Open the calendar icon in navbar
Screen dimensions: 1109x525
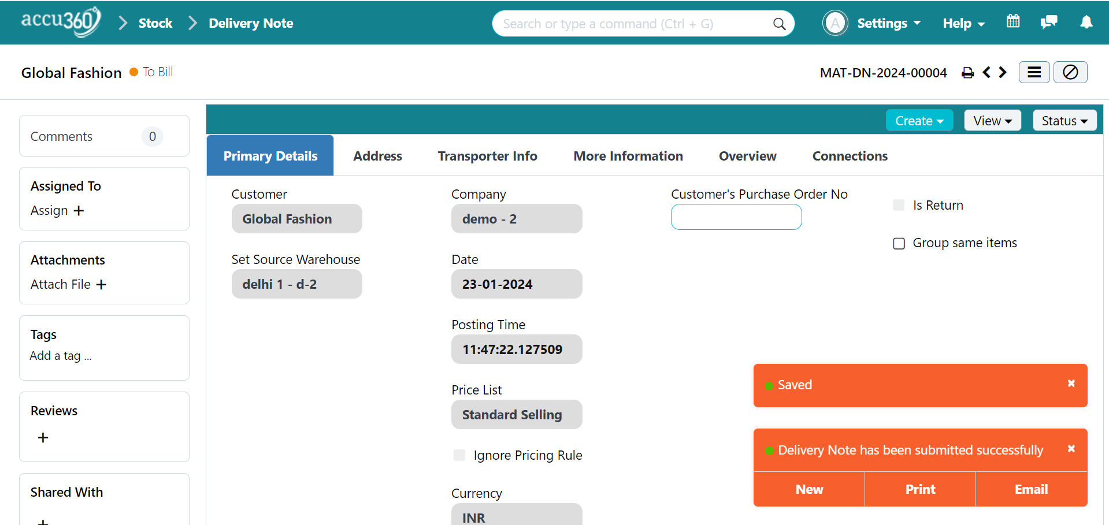coord(1013,21)
